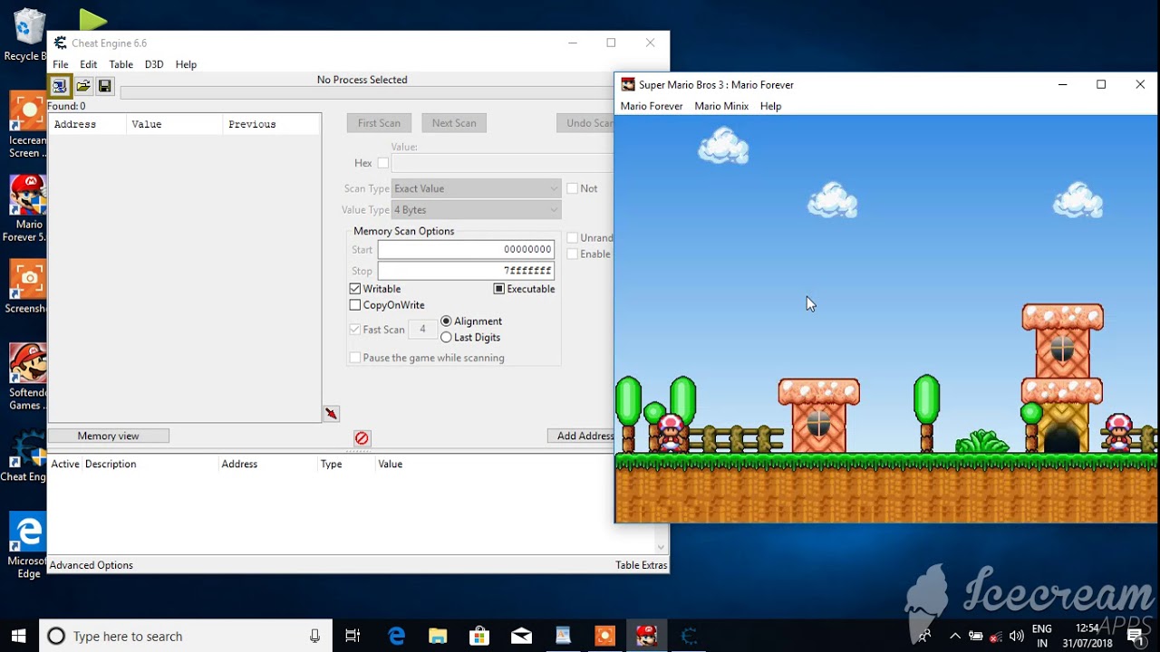Toggle the Hex checkbox
Viewport: 1160px width, 652px height.
(x=383, y=163)
